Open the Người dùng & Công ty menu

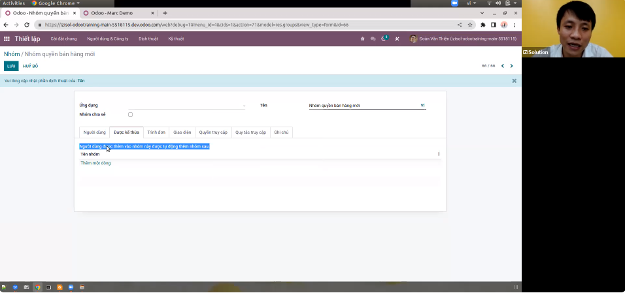[x=108, y=39]
